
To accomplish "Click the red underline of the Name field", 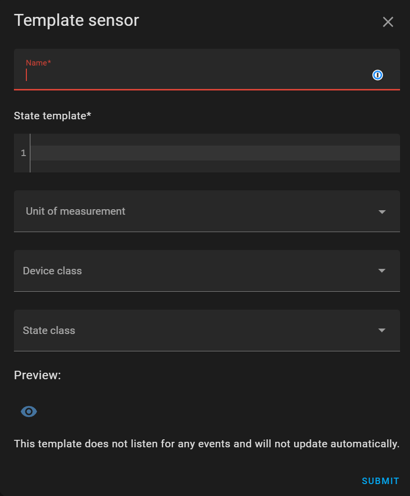I will (206, 90).
